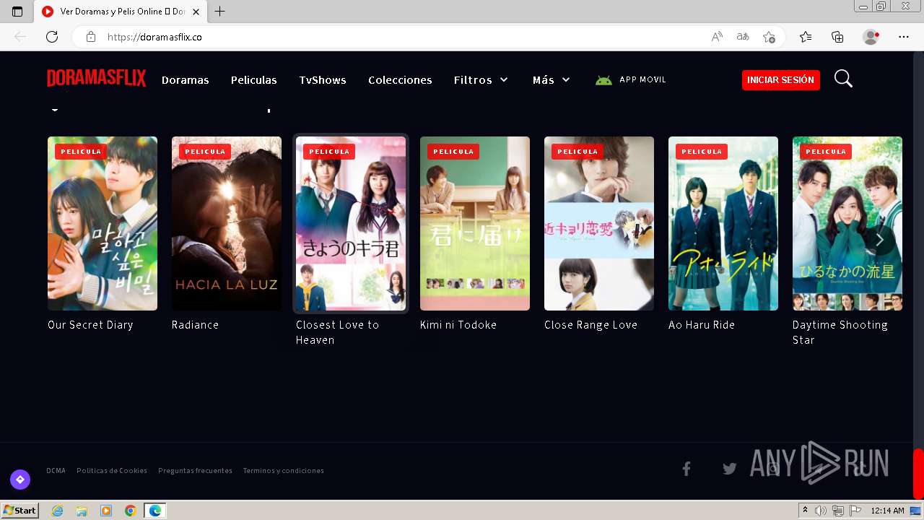The width and height of the screenshot is (924, 520).
Task: Open Preguntas frecuentes footer link
Action: 195,471
